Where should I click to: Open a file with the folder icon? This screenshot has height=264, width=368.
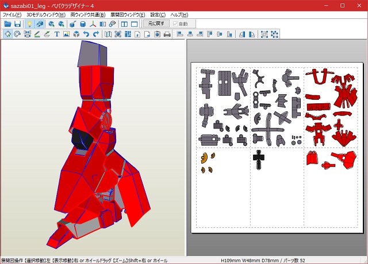tap(7, 24)
